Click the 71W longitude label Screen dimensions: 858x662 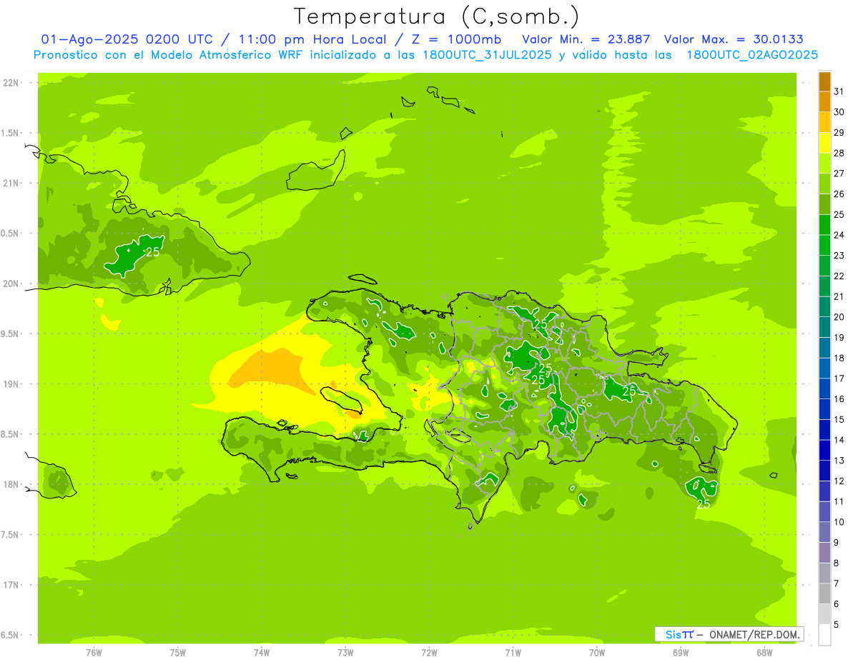[x=513, y=653]
